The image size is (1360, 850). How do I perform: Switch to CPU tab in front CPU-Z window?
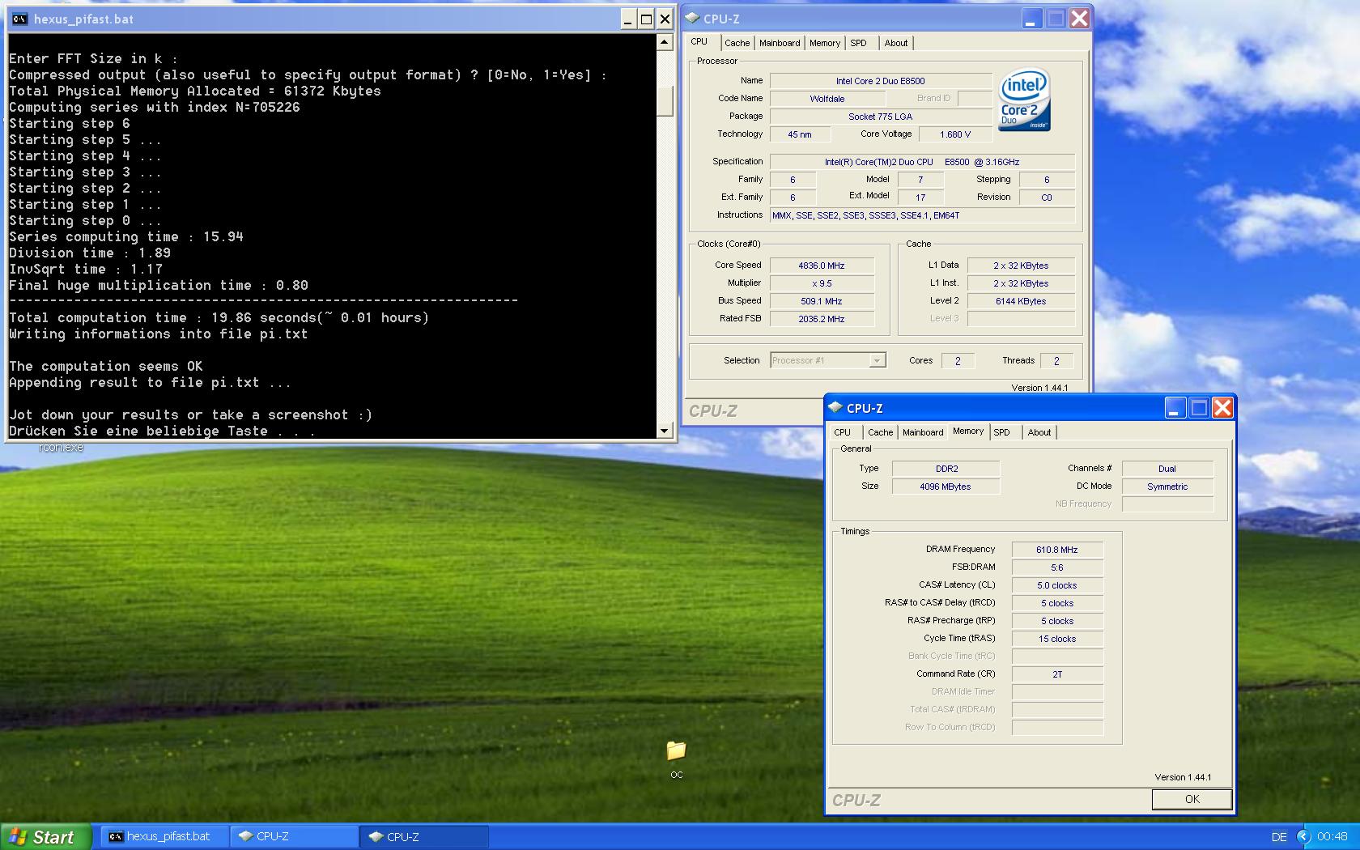(x=843, y=432)
